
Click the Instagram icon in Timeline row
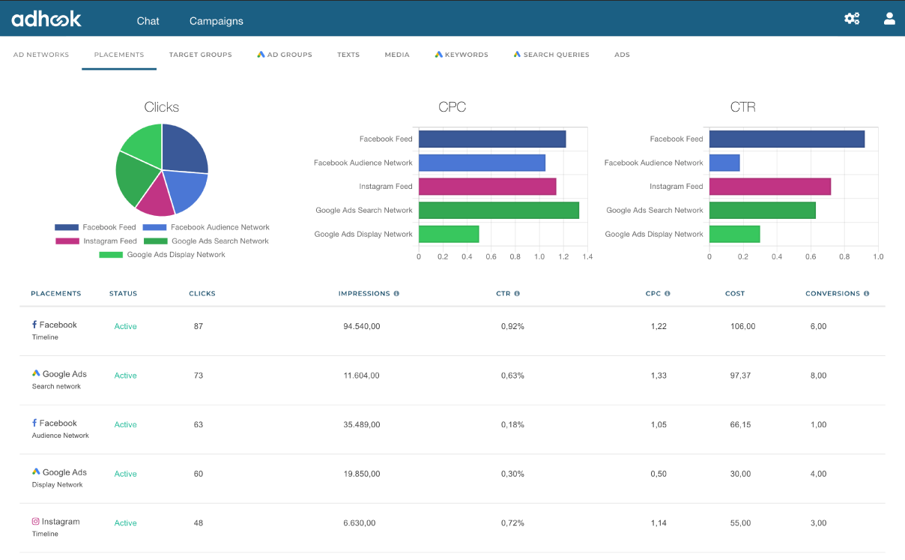35,521
